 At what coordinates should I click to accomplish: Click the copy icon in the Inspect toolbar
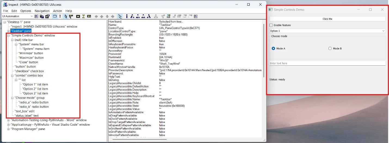pyautogui.click(x=42, y=16)
